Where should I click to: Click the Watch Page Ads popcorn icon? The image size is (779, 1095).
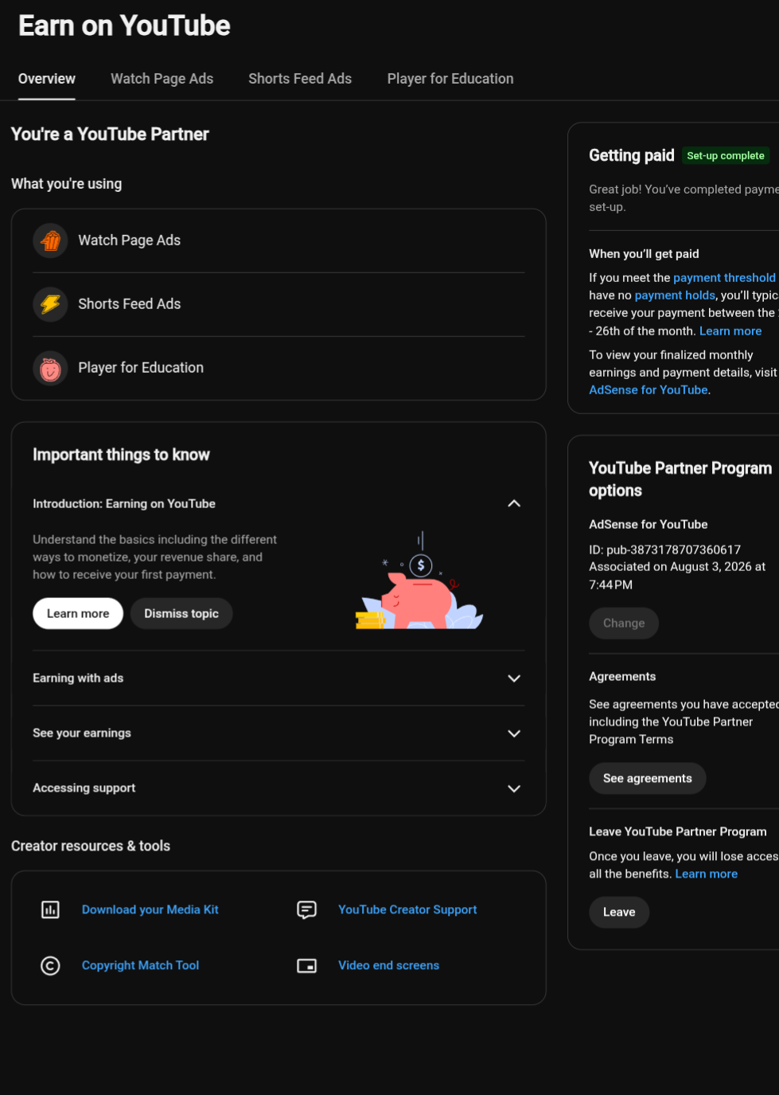coord(50,241)
